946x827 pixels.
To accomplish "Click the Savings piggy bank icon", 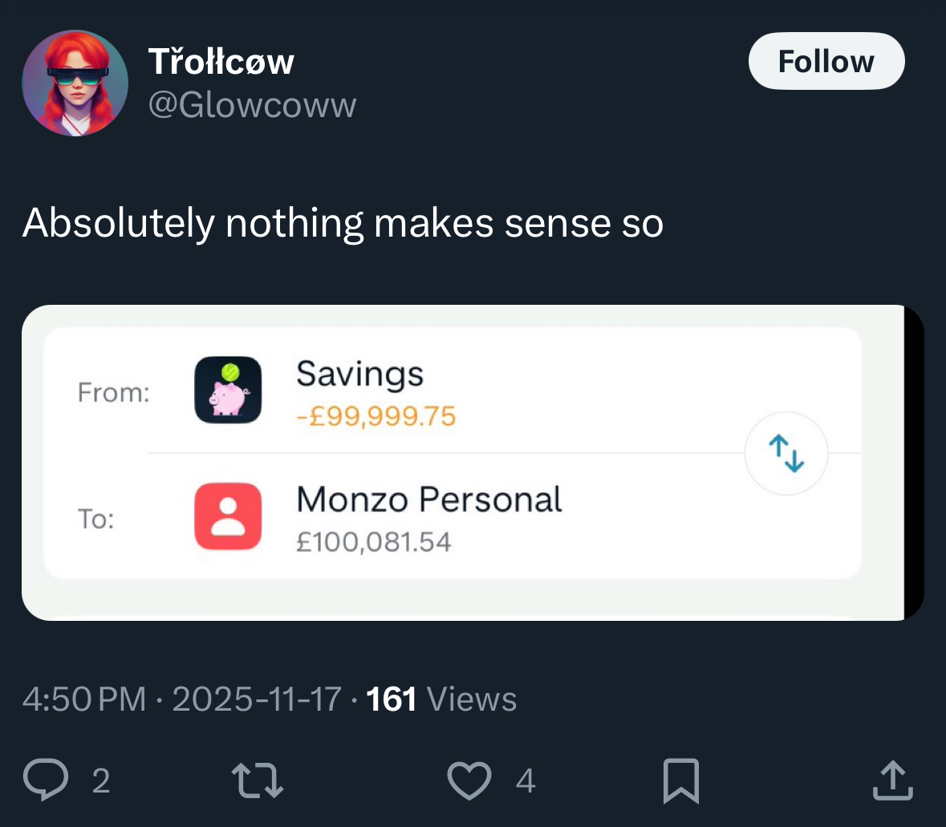I will point(228,390).
